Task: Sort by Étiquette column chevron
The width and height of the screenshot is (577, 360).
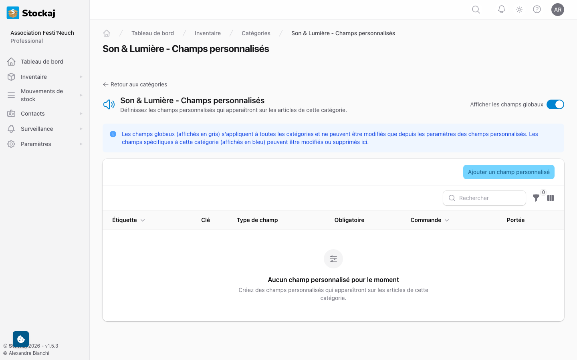Action: click(143, 220)
